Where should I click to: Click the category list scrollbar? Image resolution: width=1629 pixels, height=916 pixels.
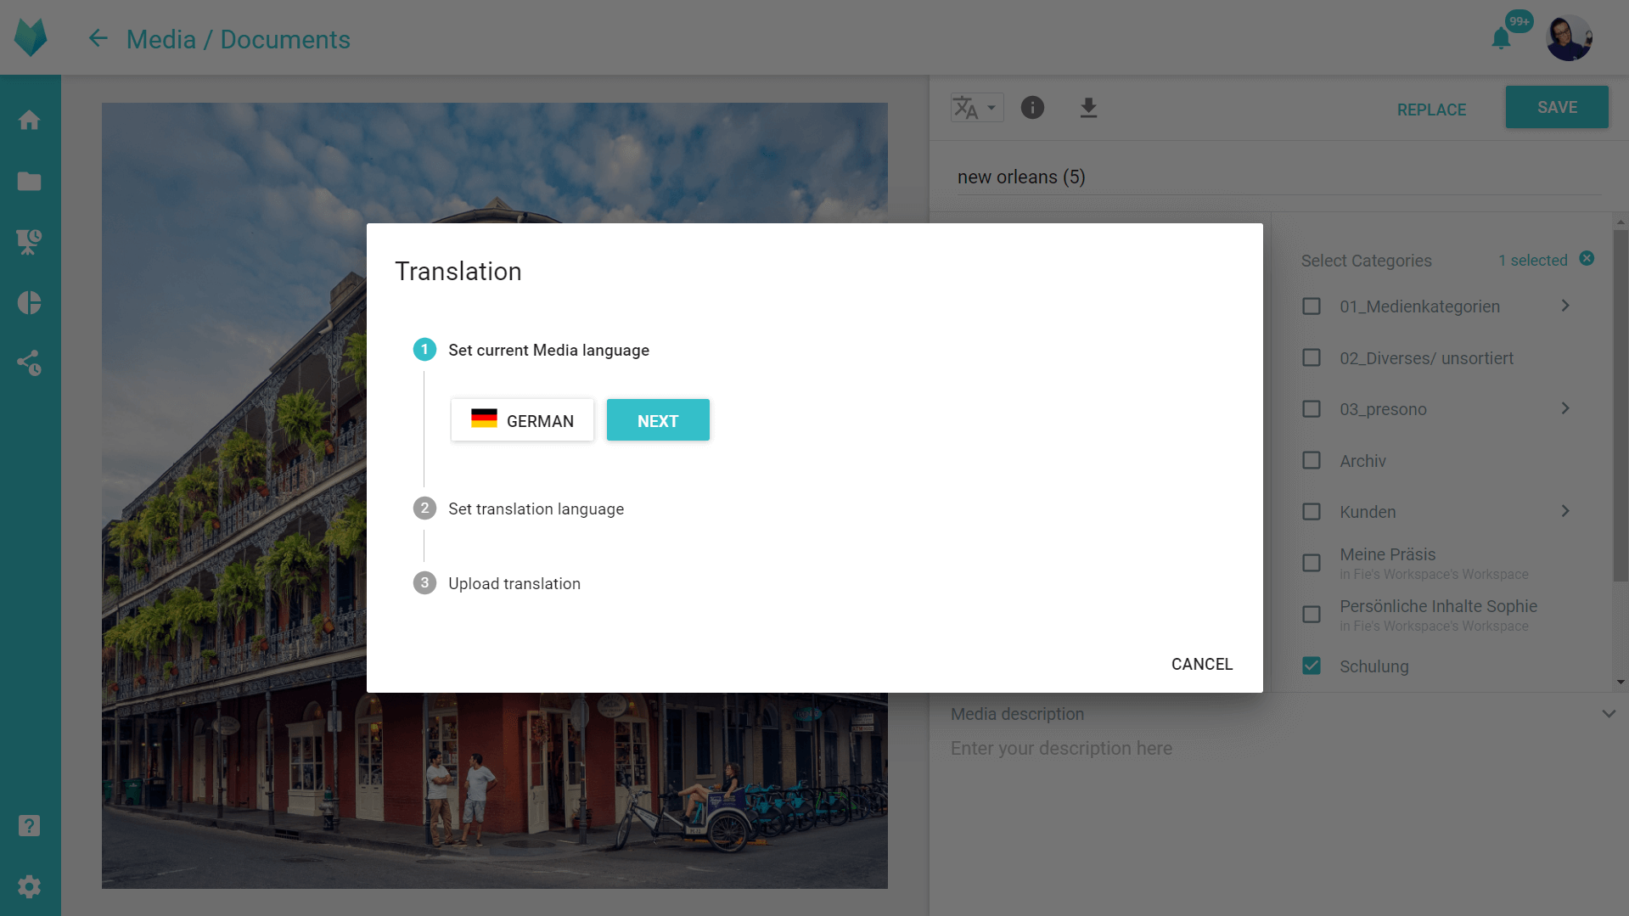click(1621, 406)
